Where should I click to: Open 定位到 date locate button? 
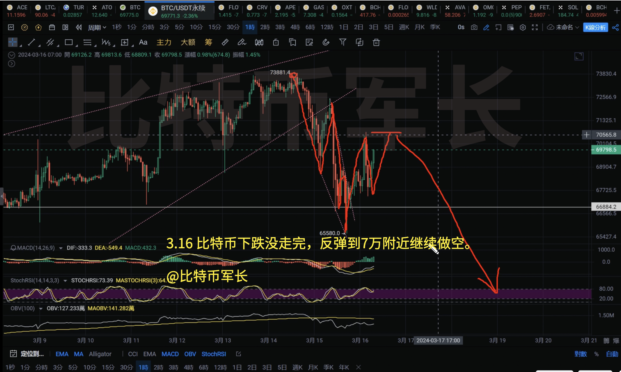tap(27, 354)
